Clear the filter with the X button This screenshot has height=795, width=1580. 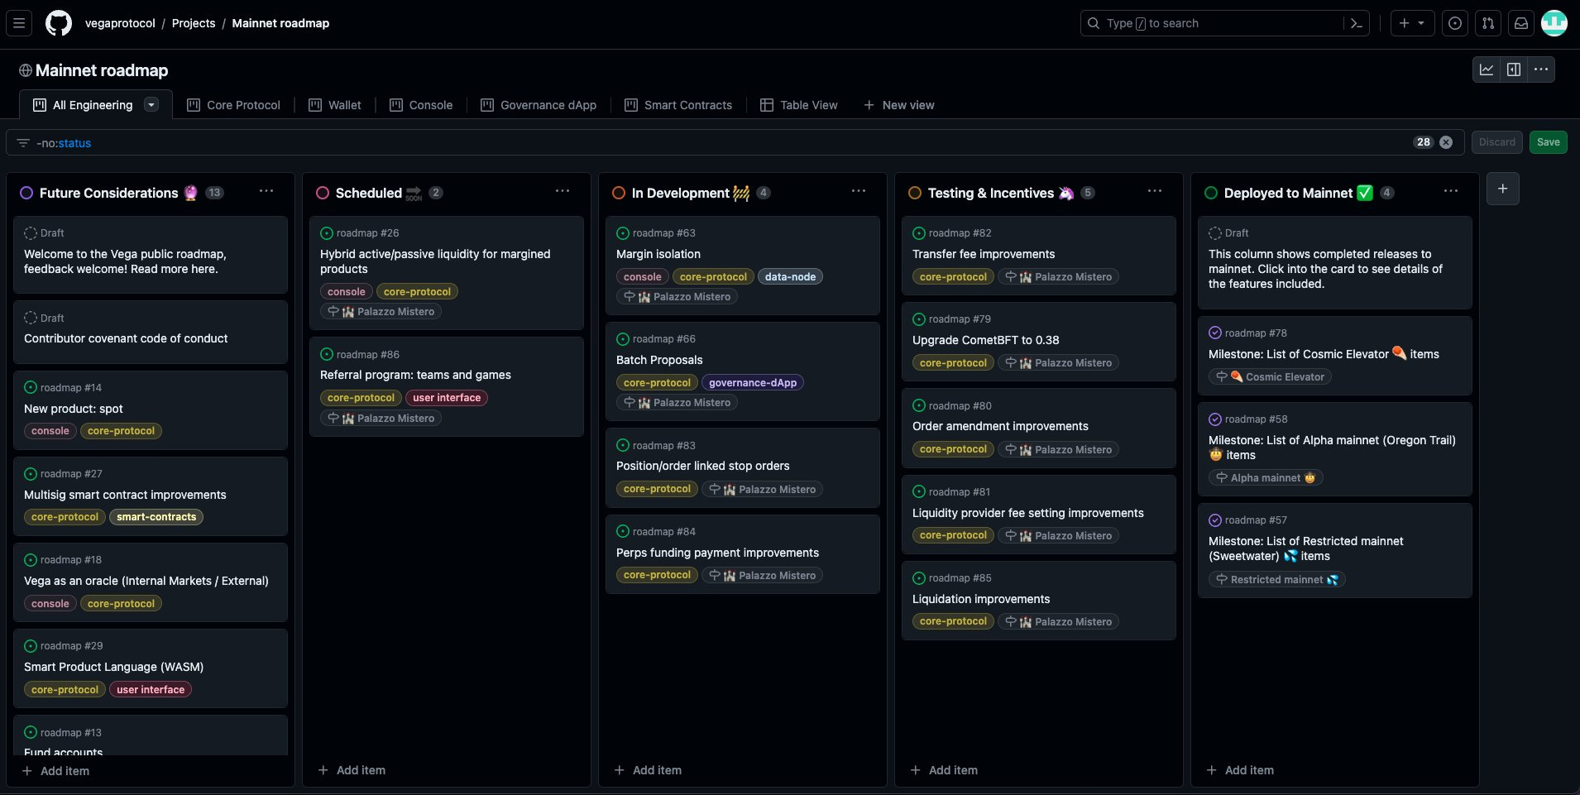[x=1446, y=142]
